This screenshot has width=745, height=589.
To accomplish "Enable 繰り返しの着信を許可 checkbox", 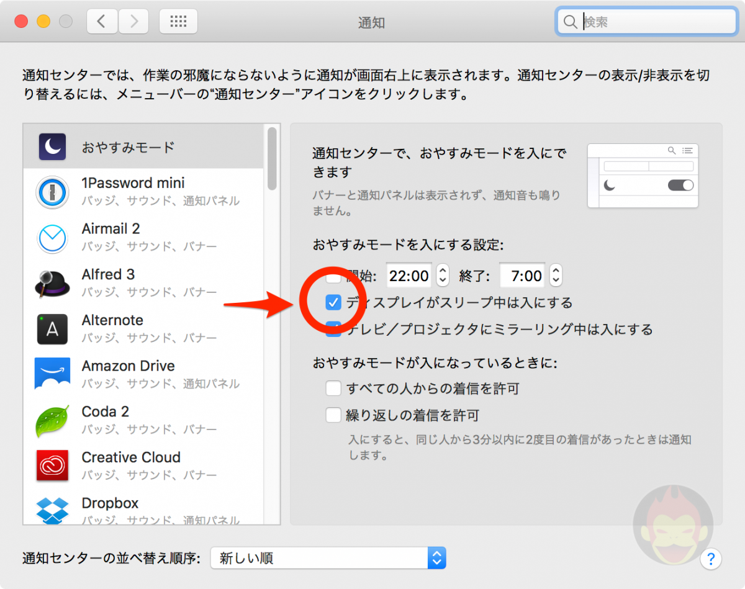I will point(333,415).
